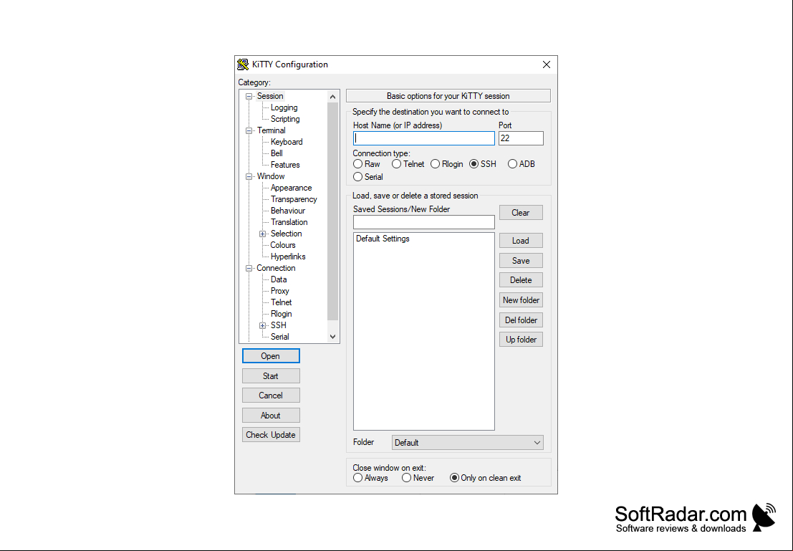The image size is (793, 551).
Task: Delete the selected session
Action: coord(521,280)
